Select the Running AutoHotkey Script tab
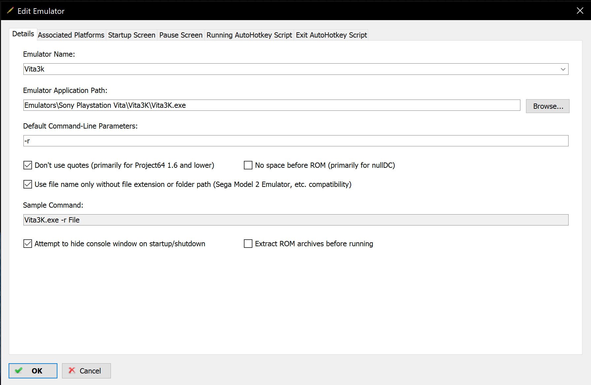 point(249,35)
